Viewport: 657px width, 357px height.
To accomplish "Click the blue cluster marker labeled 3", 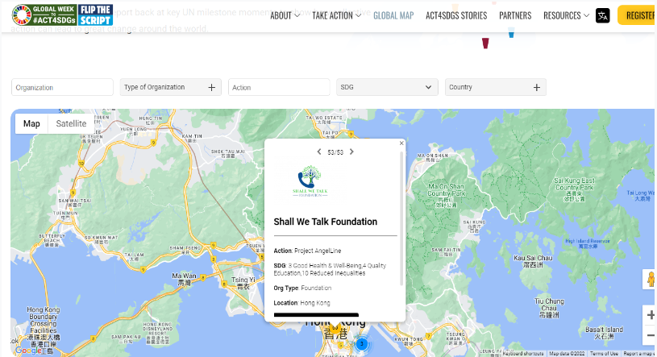I will (x=362, y=344).
